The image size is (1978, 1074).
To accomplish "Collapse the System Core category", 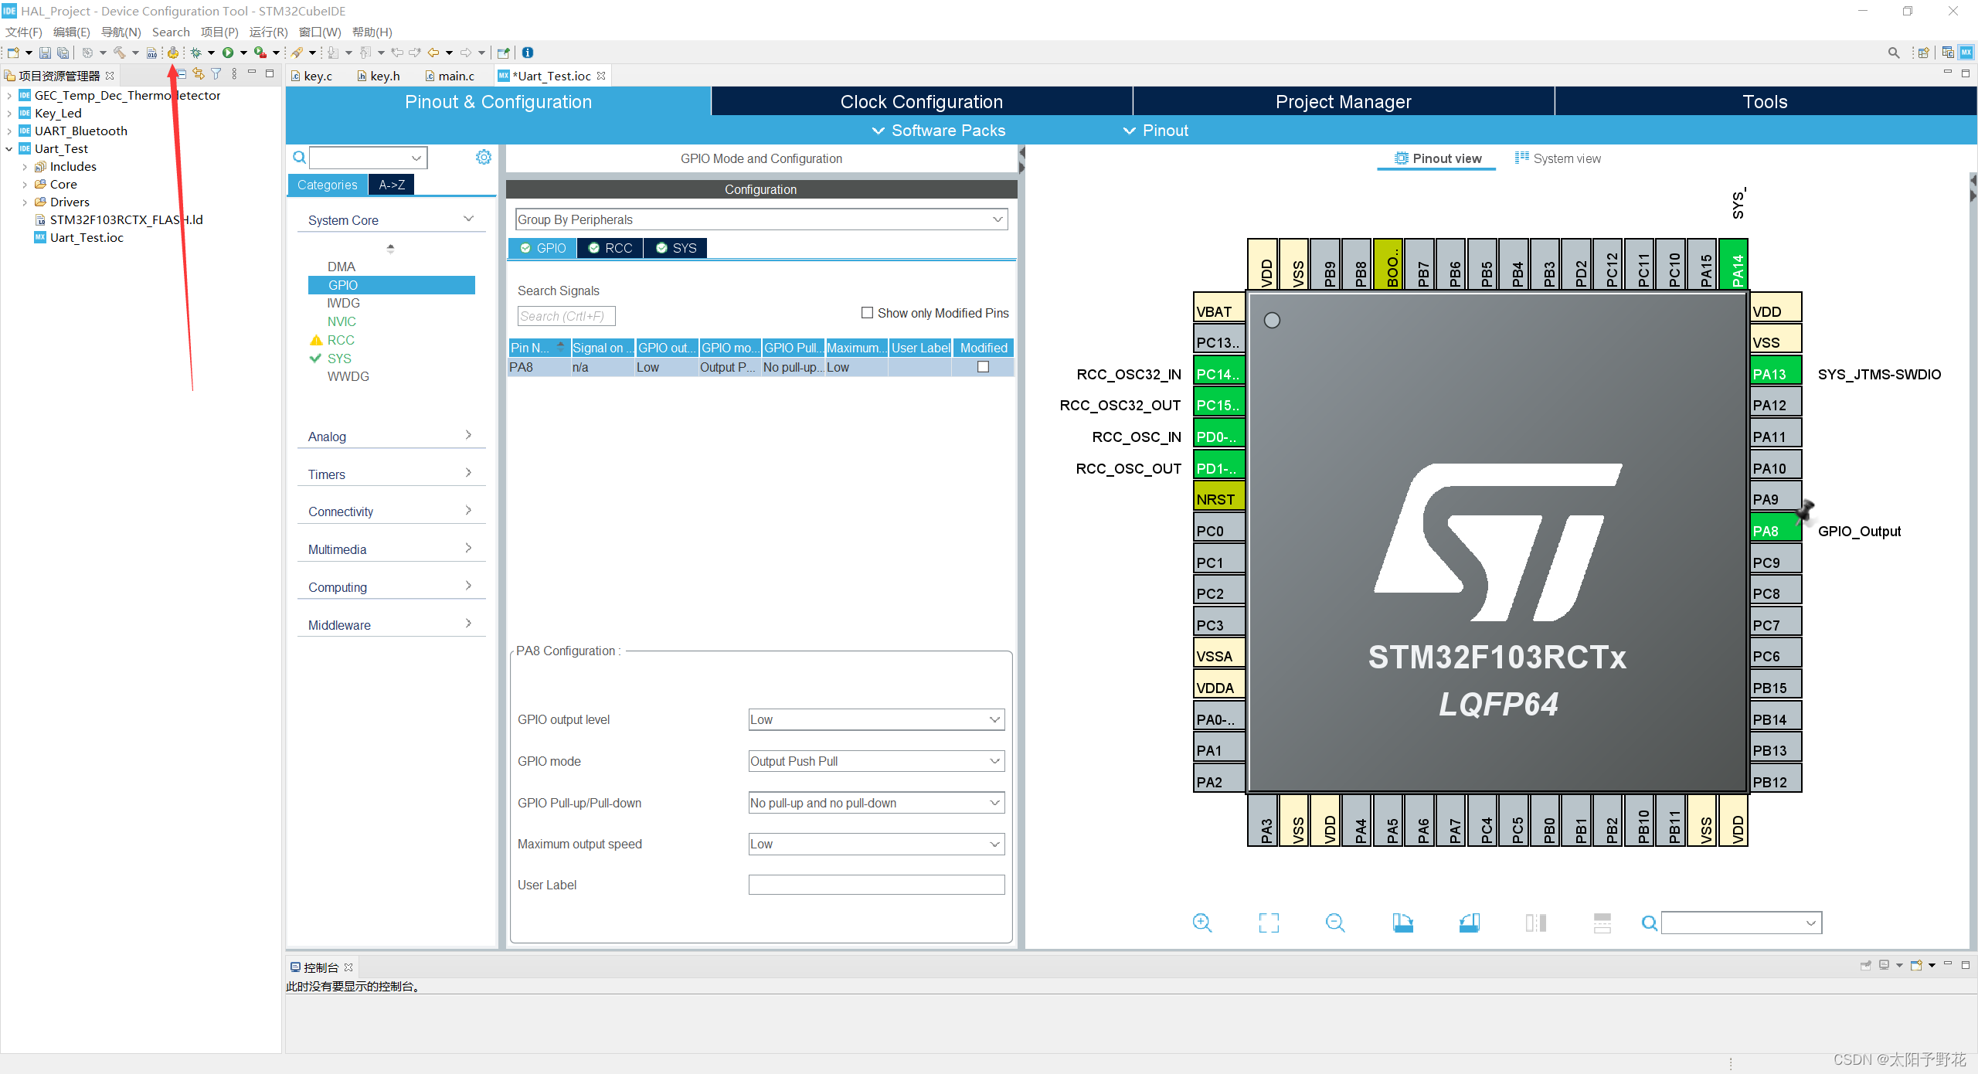I will point(469,219).
